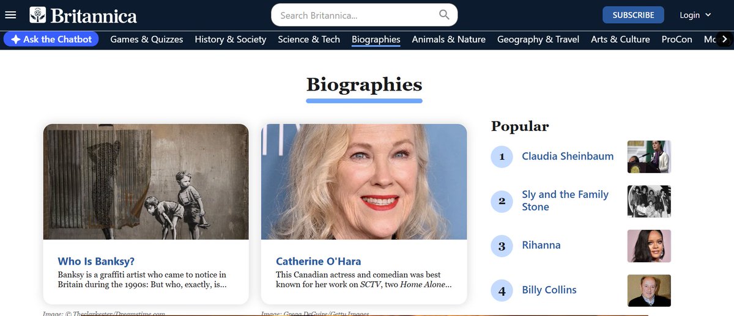The width and height of the screenshot is (734, 316).
Task: Expand the Login dropdown
Action: (x=695, y=15)
